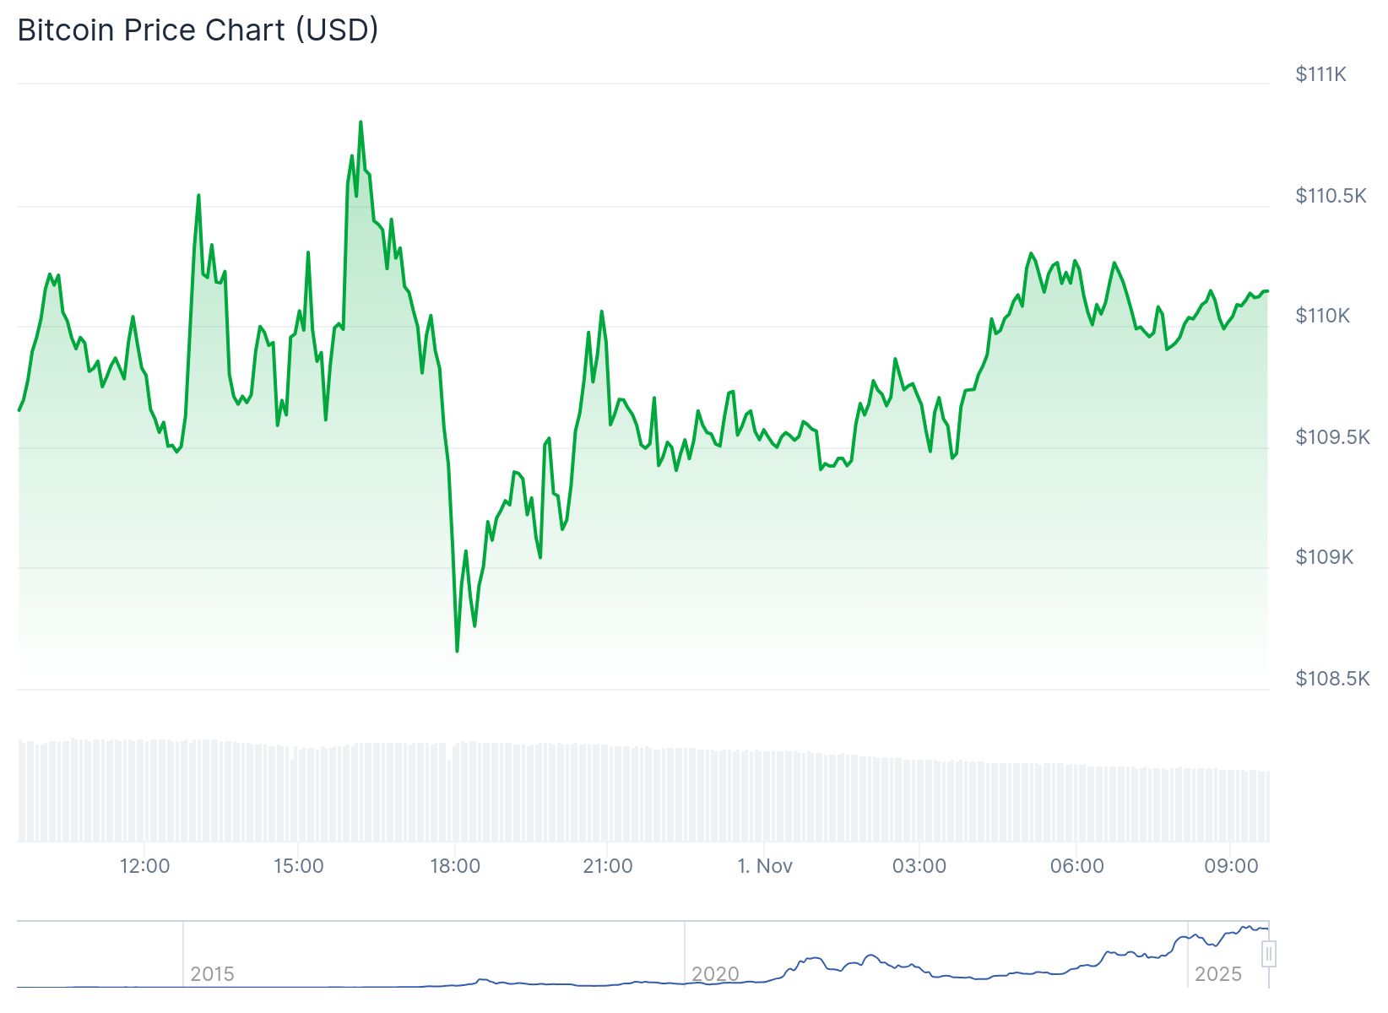Click the $110K price axis label

[x=1323, y=316]
